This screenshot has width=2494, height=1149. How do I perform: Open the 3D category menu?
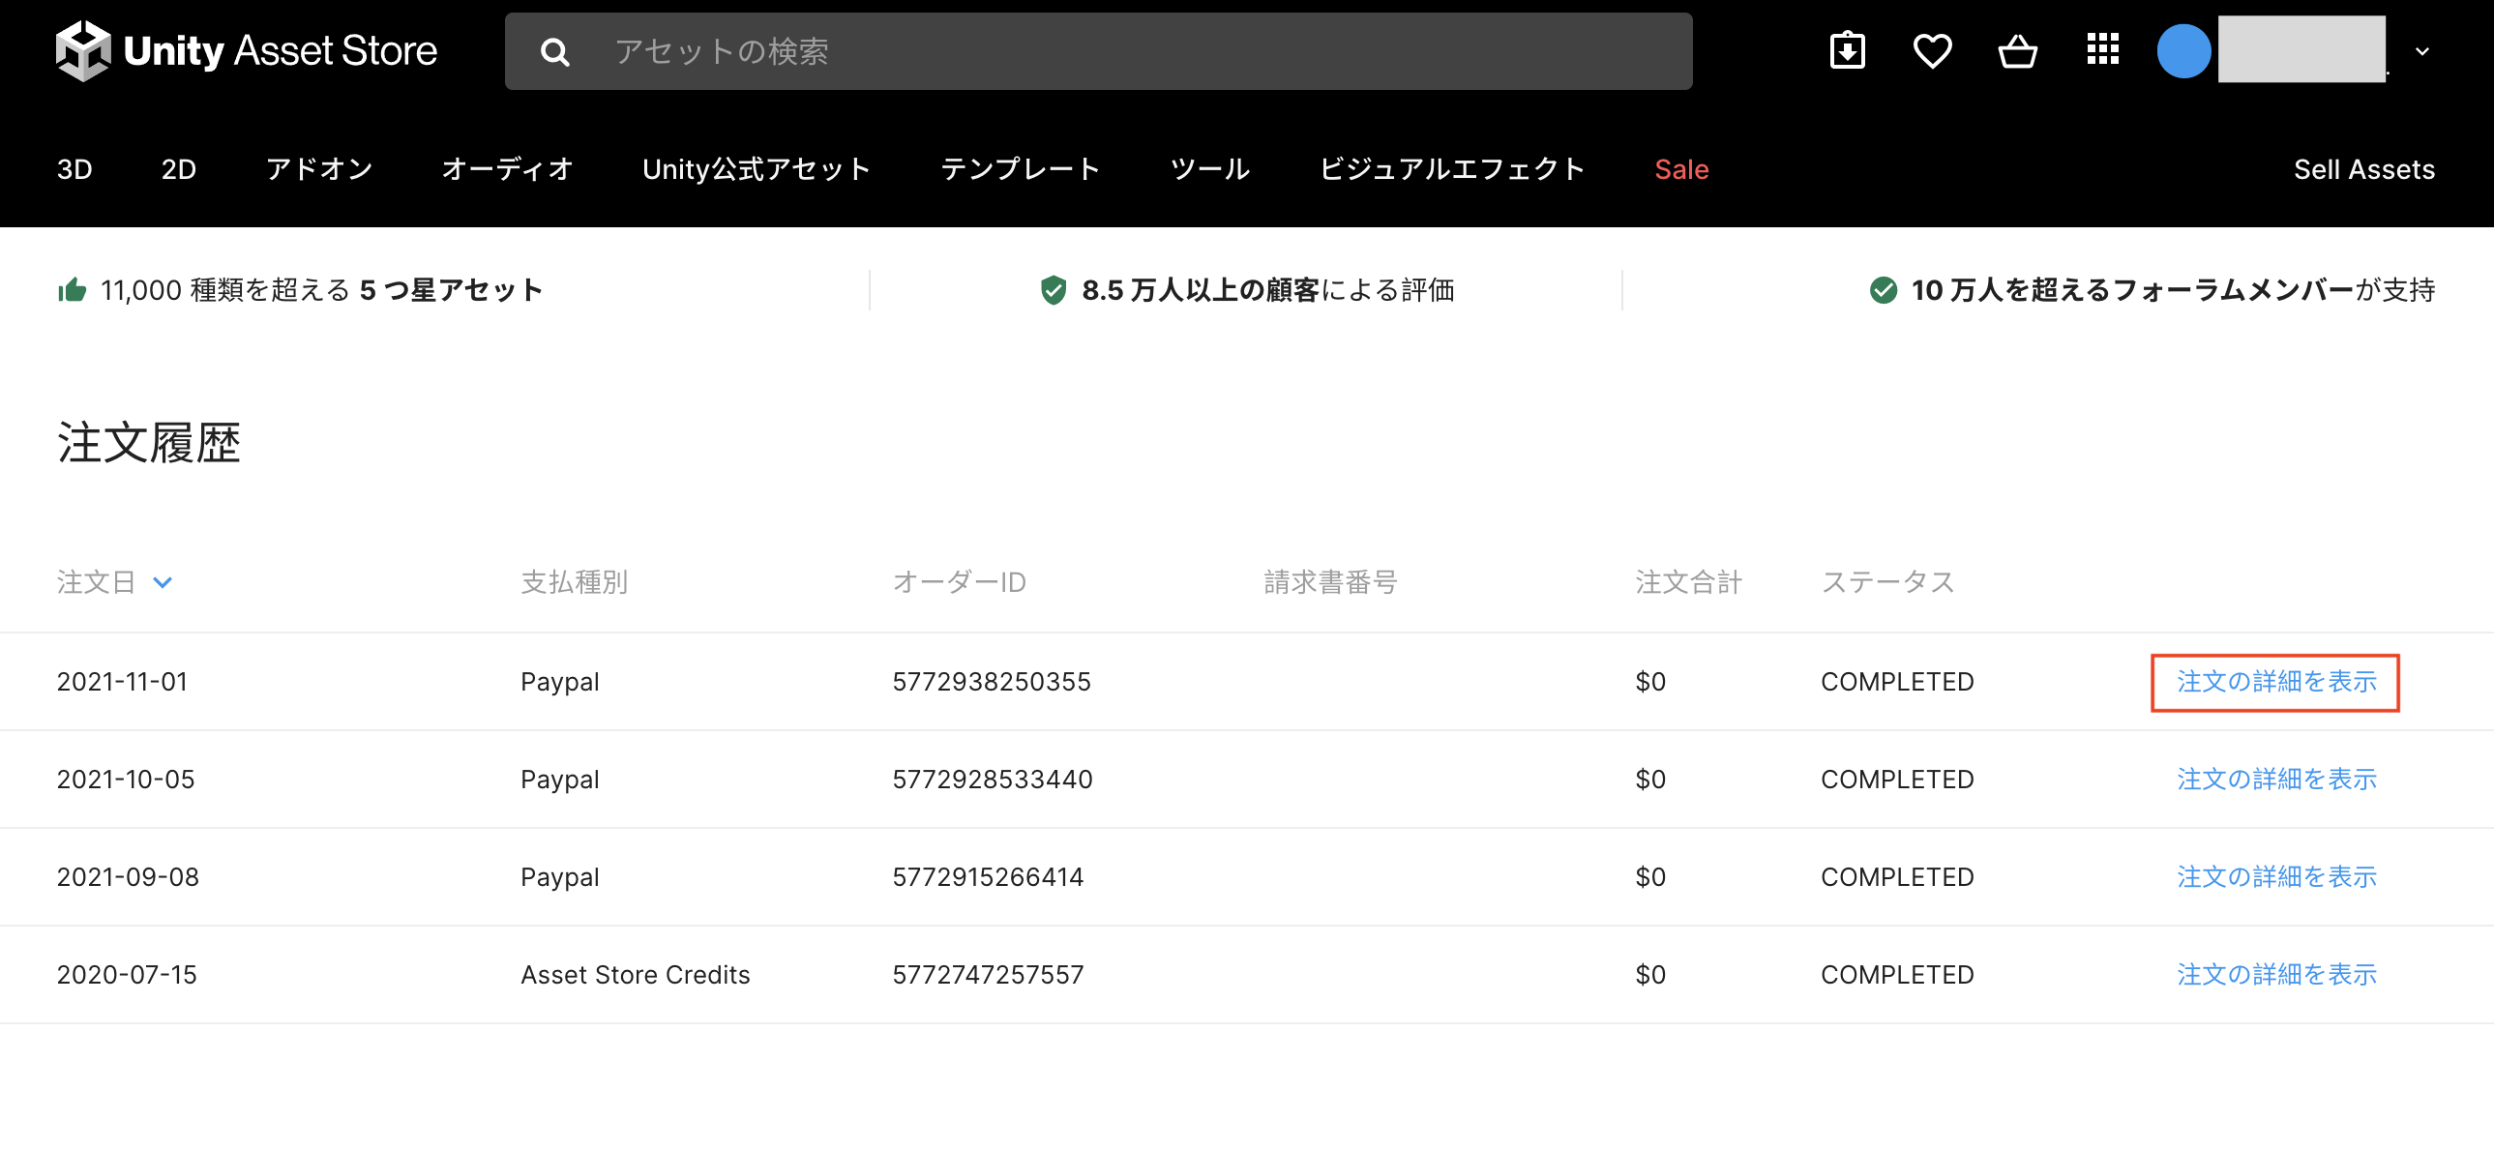coord(74,169)
